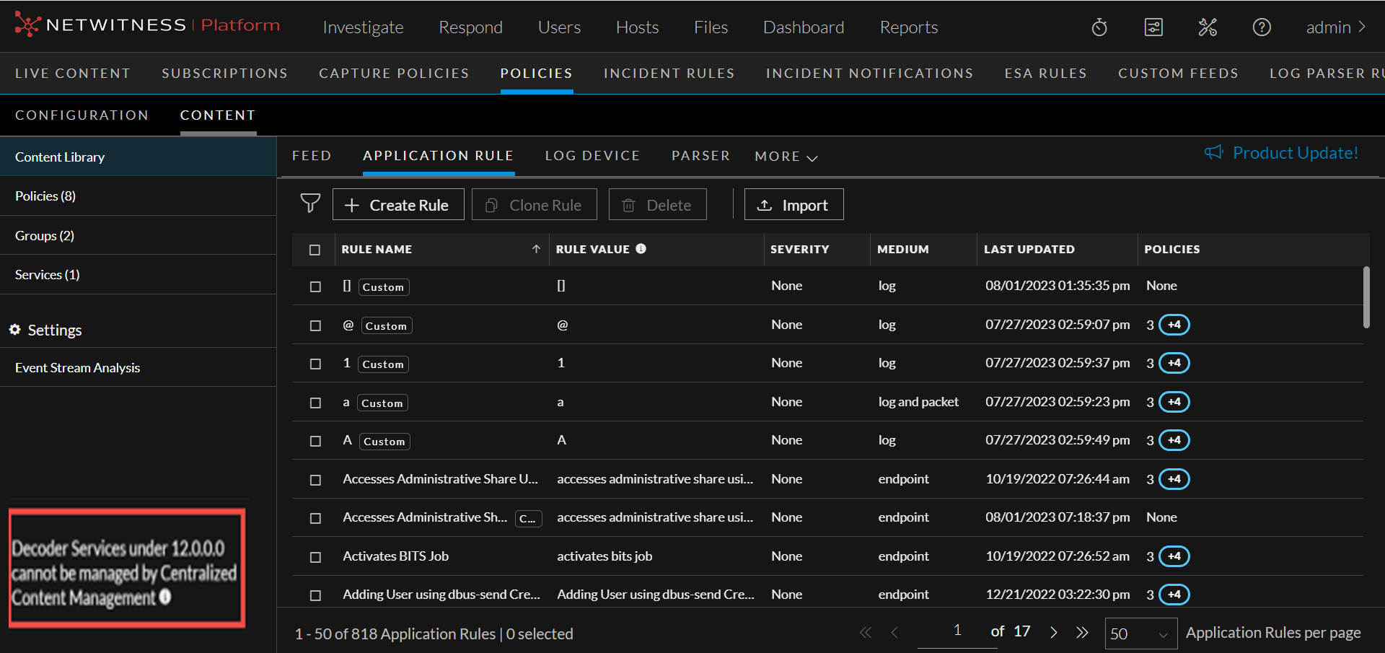Click the page number input field
The width and height of the screenshot is (1385, 653).
[x=957, y=631]
